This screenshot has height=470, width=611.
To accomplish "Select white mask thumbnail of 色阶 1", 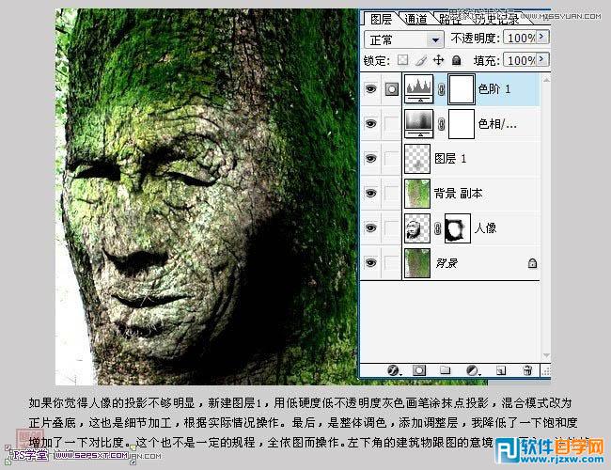I will click(x=462, y=89).
